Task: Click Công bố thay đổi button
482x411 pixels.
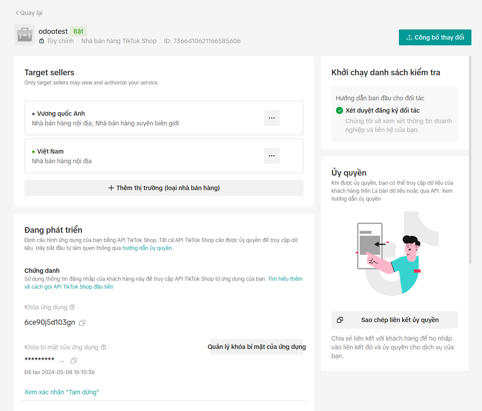Action: tap(435, 37)
